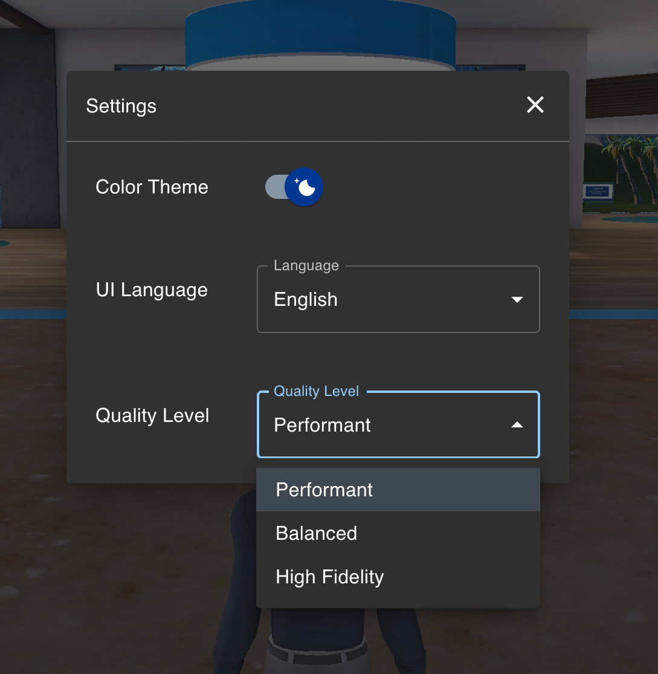Click the UI Language label text

click(152, 290)
